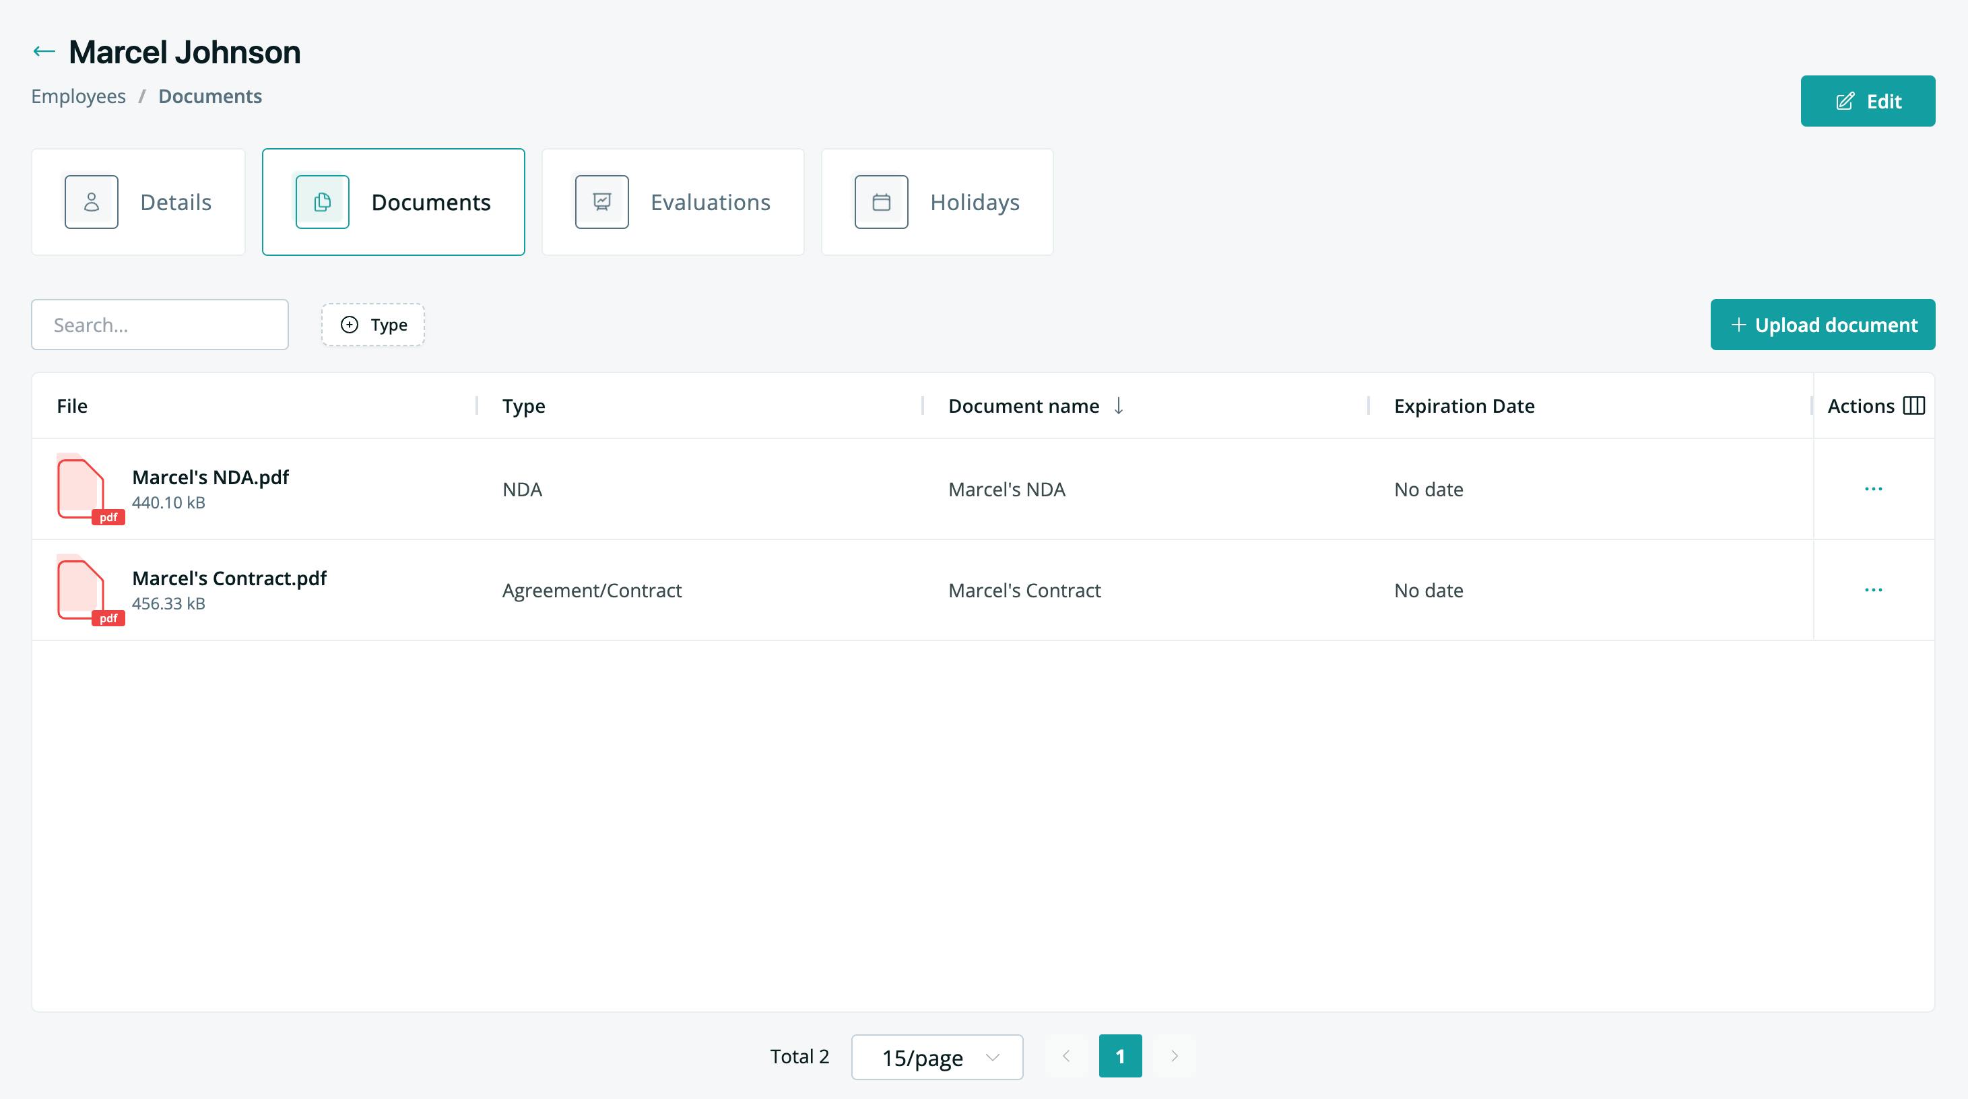Click the sort arrow next to Document name
This screenshot has width=1968, height=1099.
tap(1119, 405)
